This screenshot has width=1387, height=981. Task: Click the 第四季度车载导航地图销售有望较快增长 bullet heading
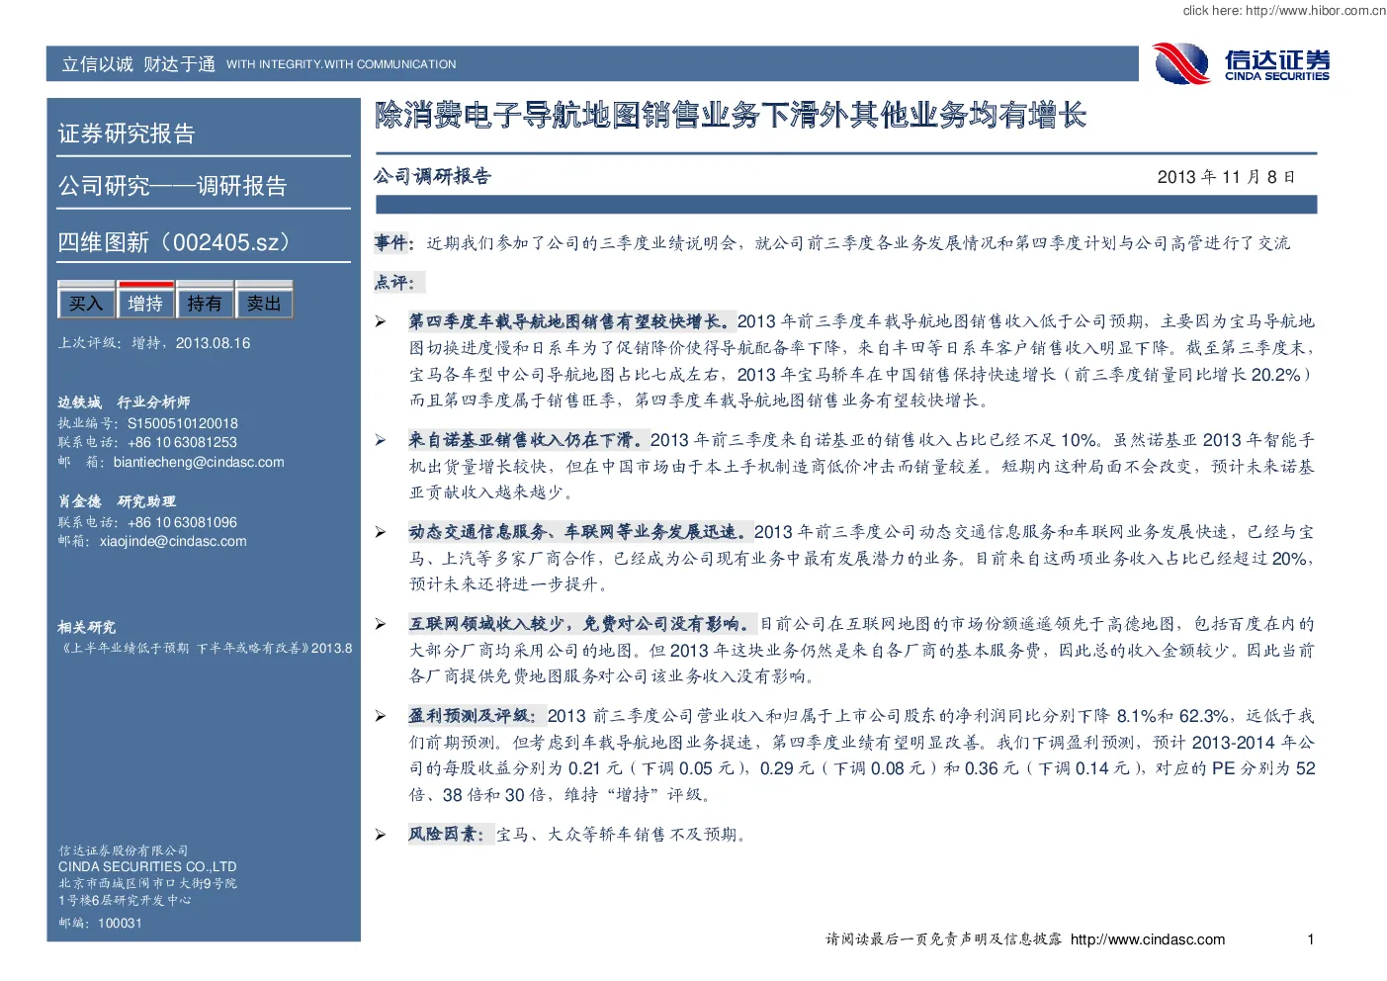tap(571, 321)
